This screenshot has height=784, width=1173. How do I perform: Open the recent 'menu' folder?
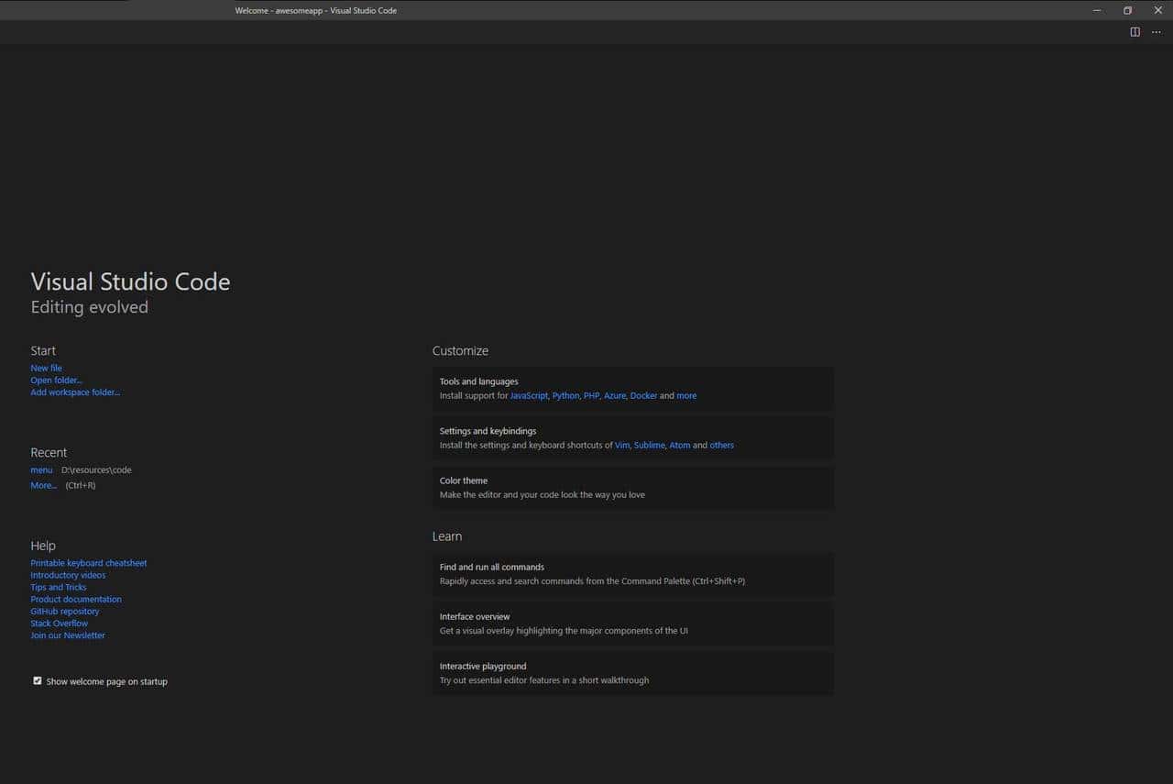click(41, 469)
